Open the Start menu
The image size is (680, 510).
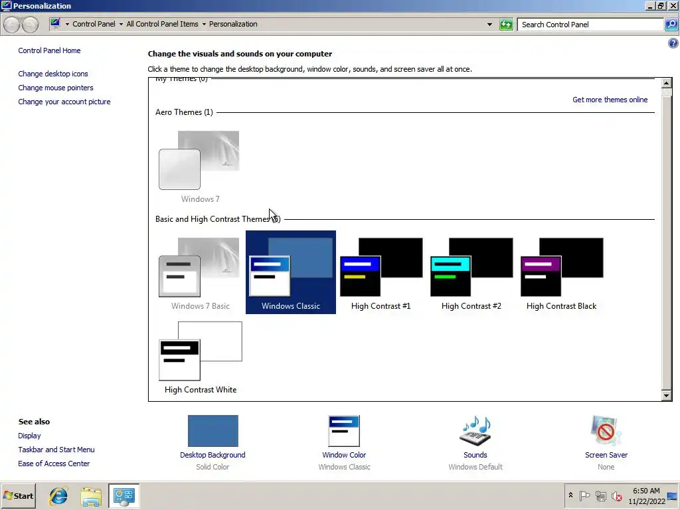tap(18, 495)
